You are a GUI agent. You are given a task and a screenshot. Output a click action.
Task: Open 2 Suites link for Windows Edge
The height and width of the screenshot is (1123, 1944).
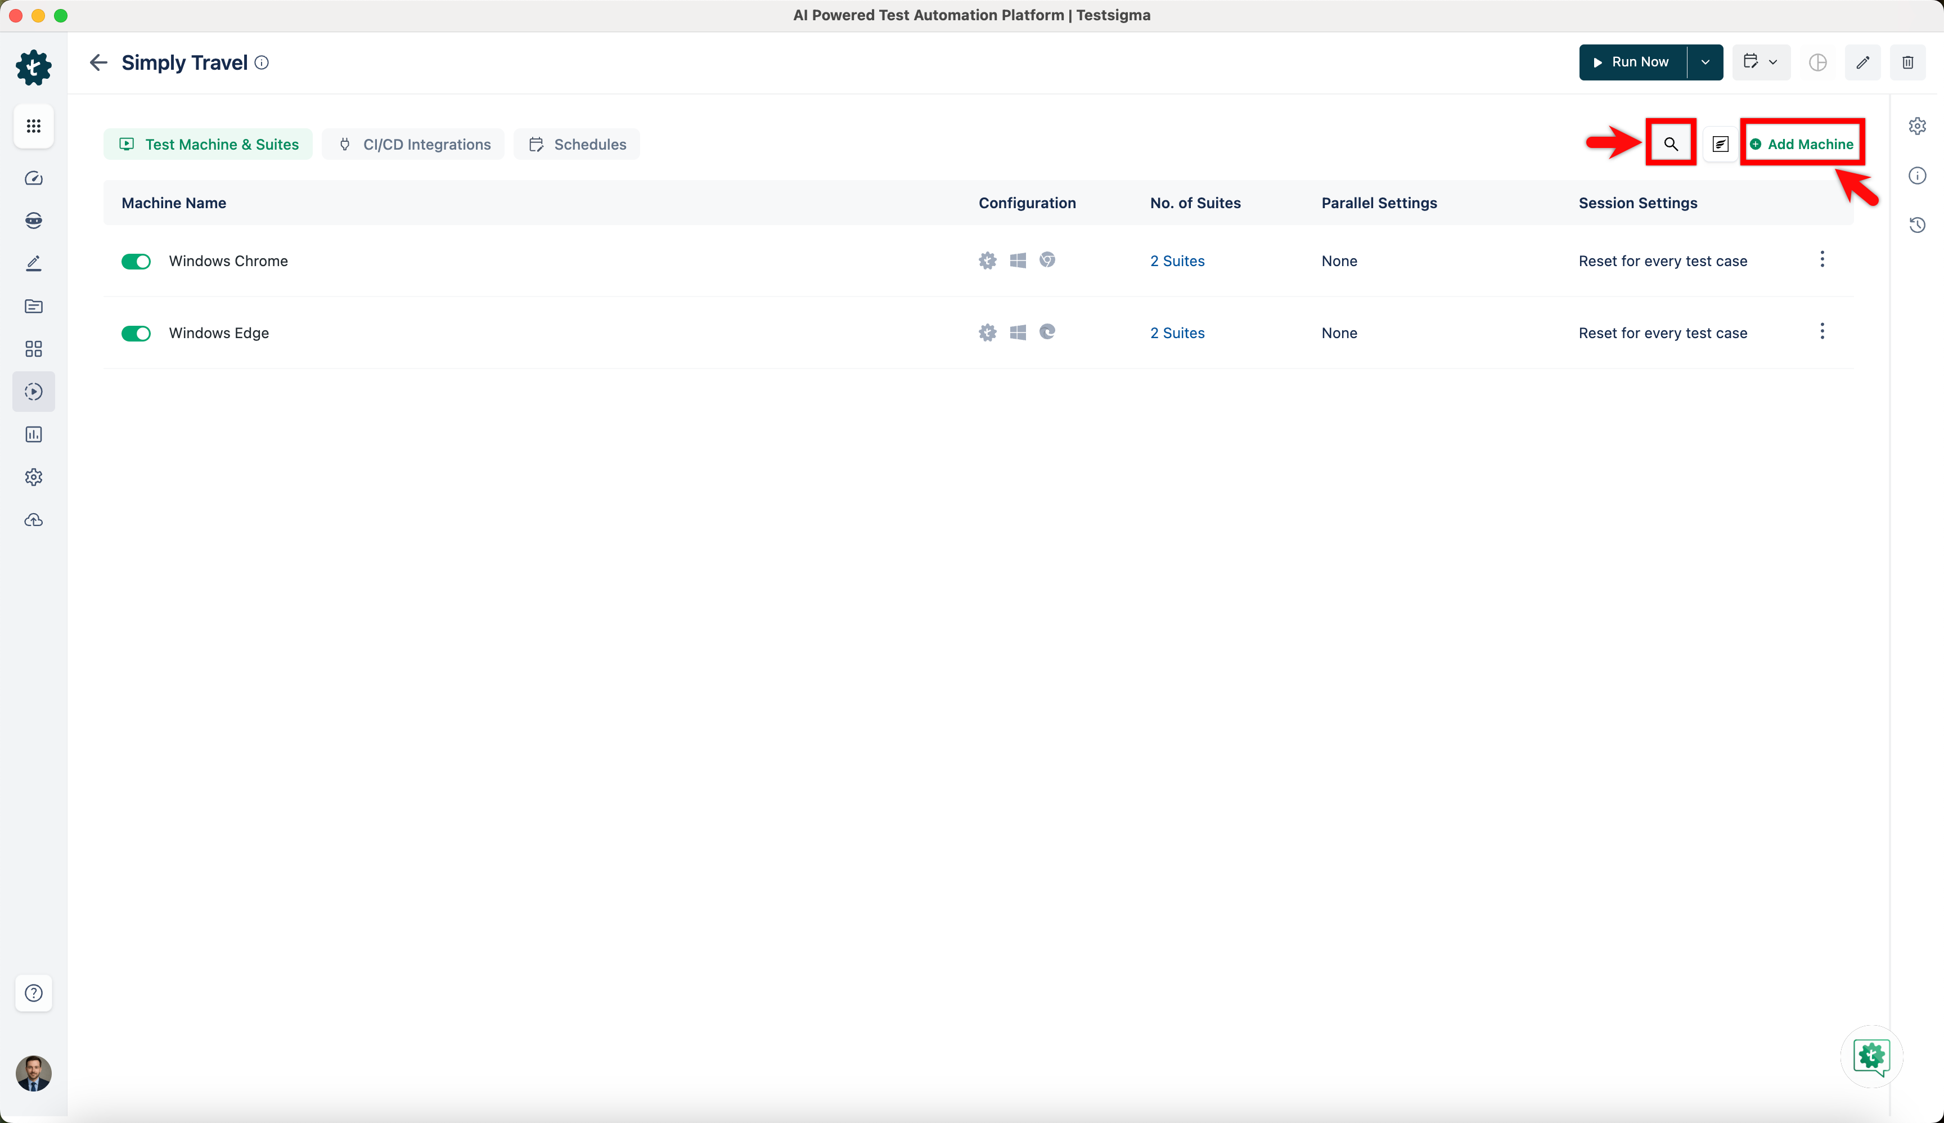1176,333
